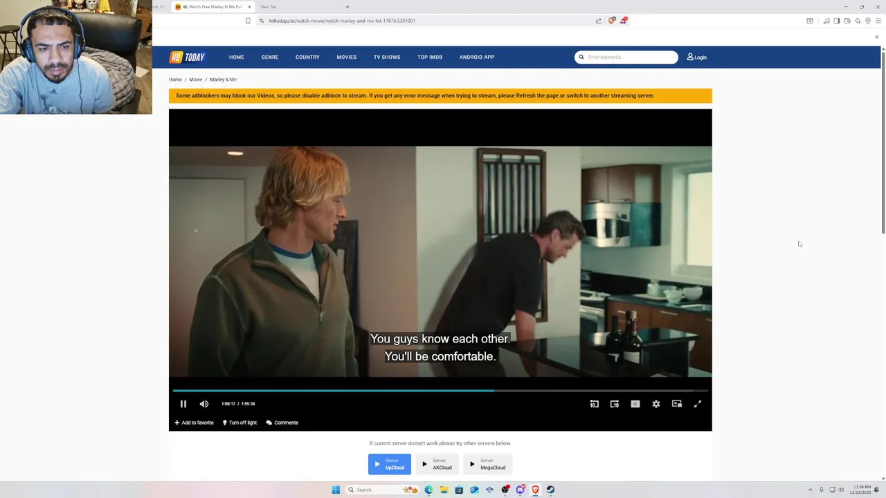Go to TV SHOWS section
The width and height of the screenshot is (886, 498).
(x=387, y=57)
